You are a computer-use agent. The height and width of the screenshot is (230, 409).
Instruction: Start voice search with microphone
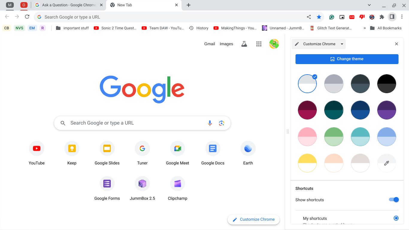210,123
